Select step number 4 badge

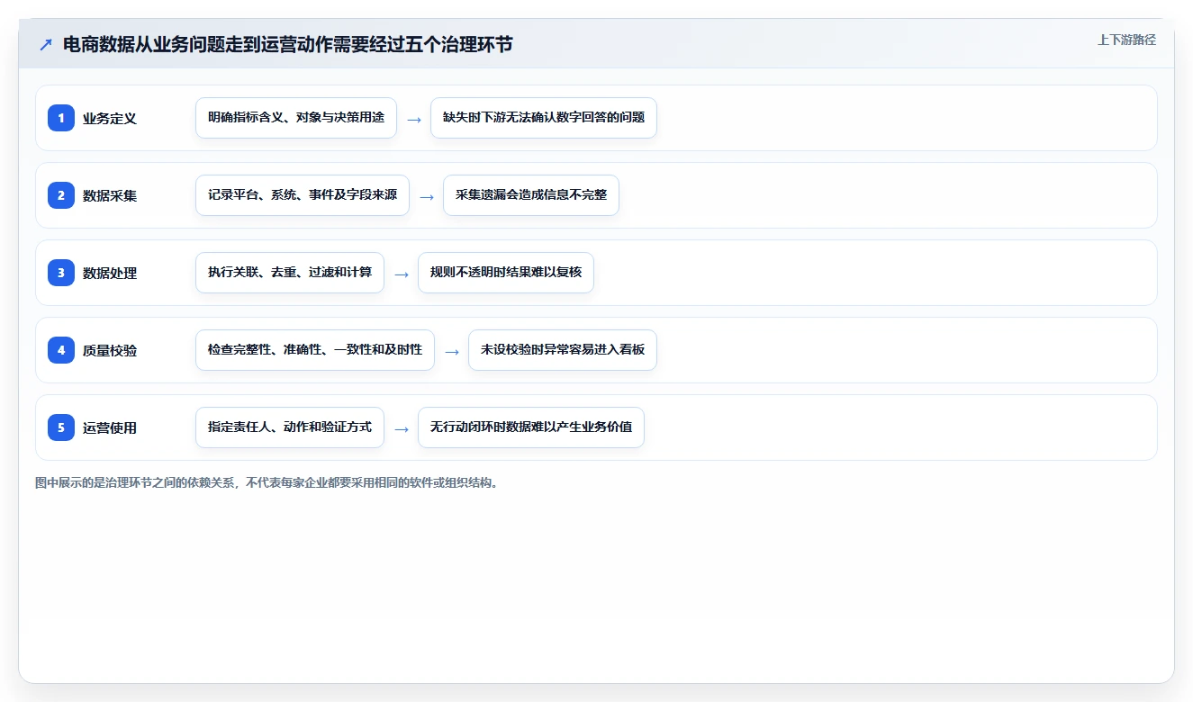(61, 350)
